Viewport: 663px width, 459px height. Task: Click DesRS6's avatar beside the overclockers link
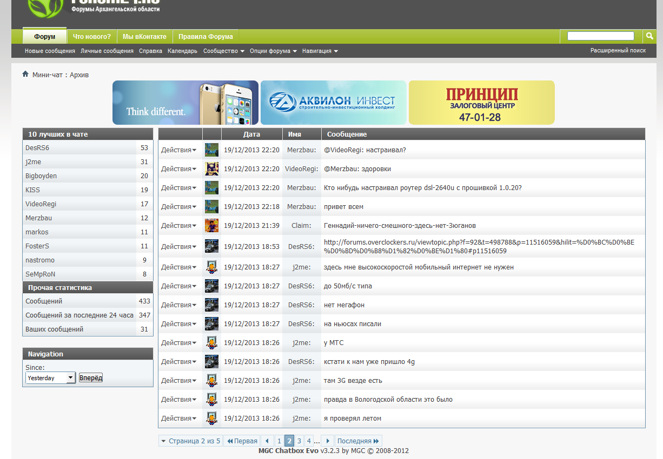point(212,246)
